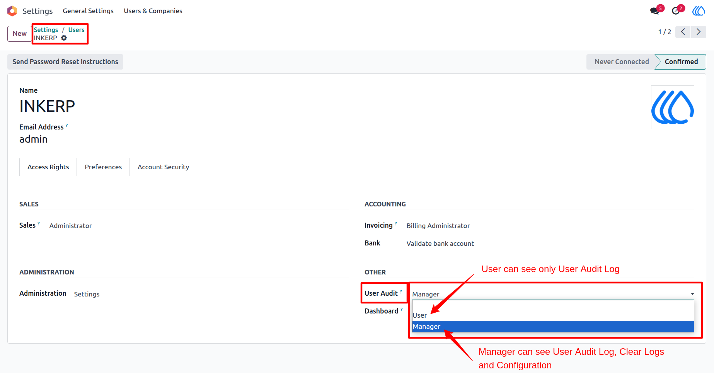
Task: Show Invoicing field help tooltip
Action: [396, 223]
